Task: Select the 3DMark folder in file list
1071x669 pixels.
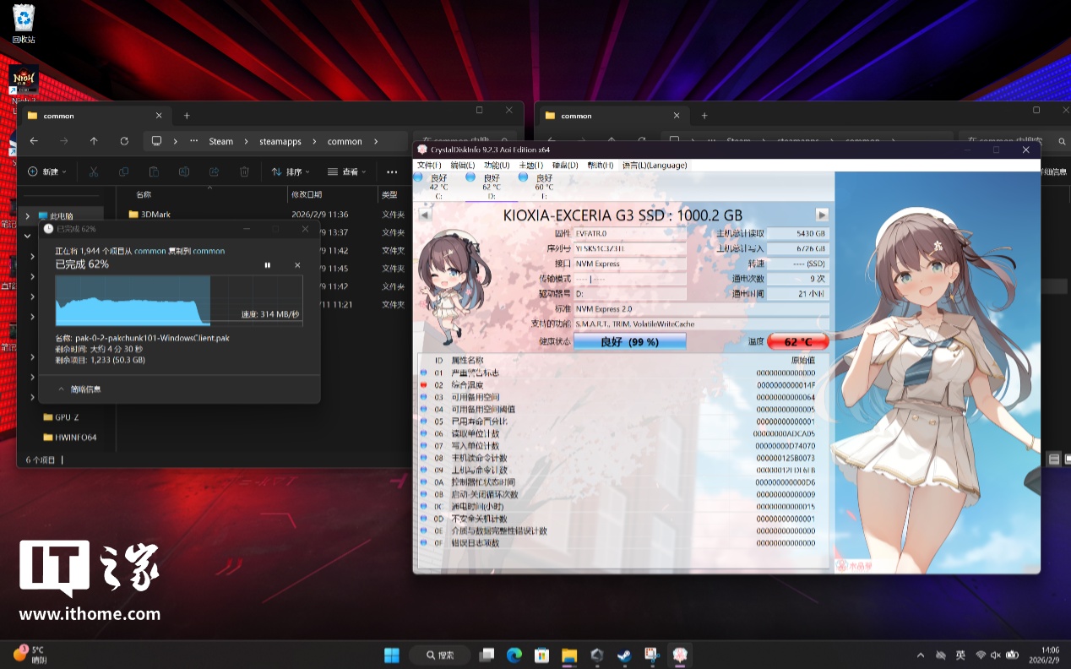Action: (155, 215)
